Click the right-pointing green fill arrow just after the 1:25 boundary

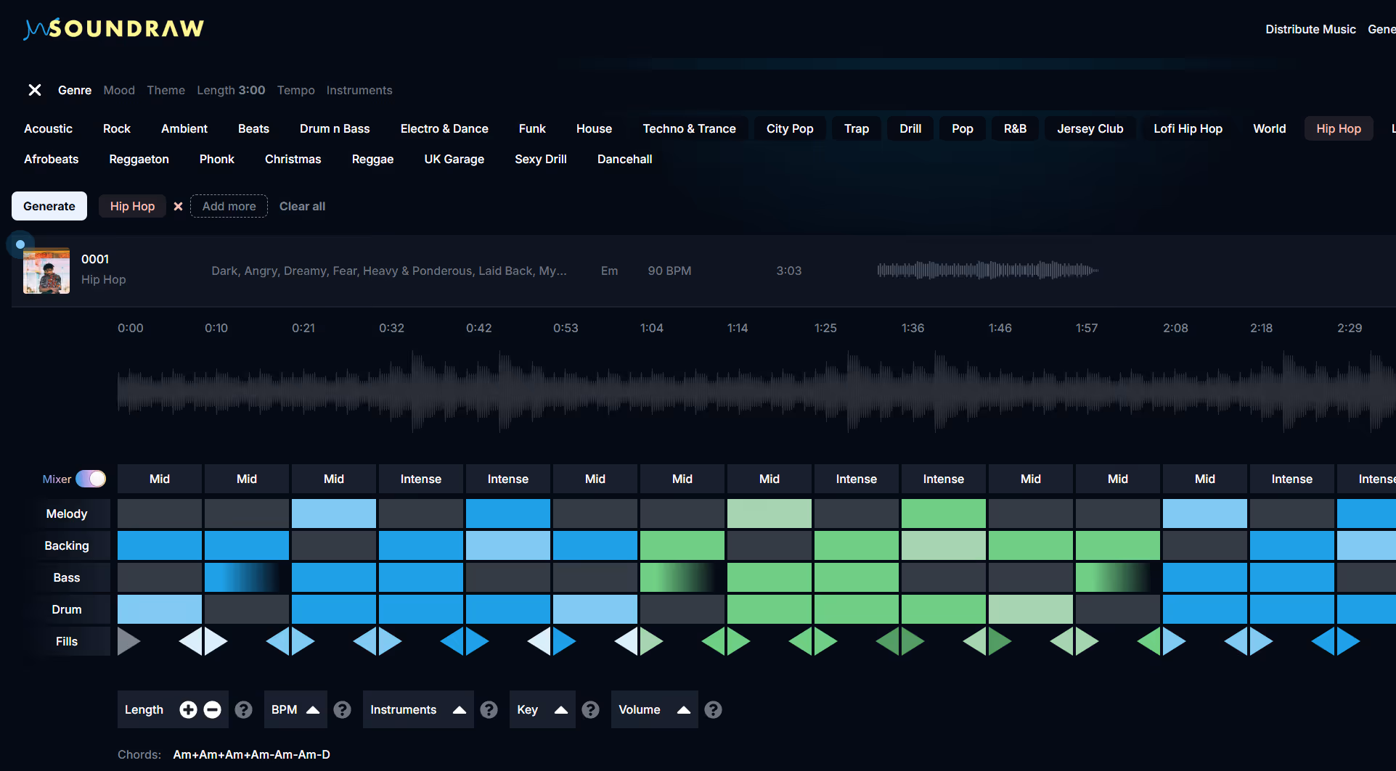click(x=825, y=641)
